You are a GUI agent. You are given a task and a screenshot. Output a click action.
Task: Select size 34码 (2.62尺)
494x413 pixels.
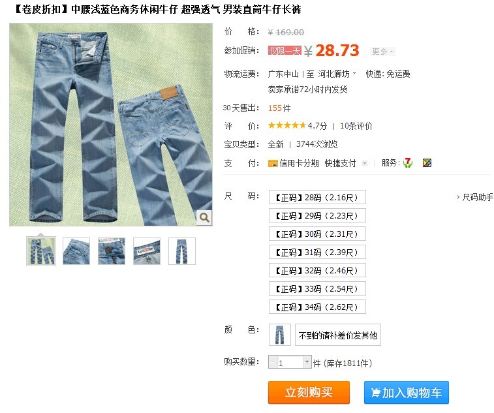(317, 307)
